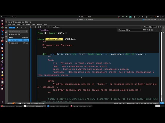Click the notebook vertical scrollbar
This screenshot has width=165, height=123.
[x=162, y=67]
